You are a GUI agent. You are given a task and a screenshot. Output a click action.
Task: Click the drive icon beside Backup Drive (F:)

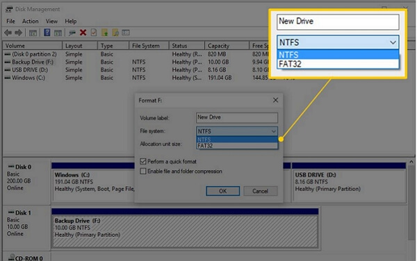[8, 62]
